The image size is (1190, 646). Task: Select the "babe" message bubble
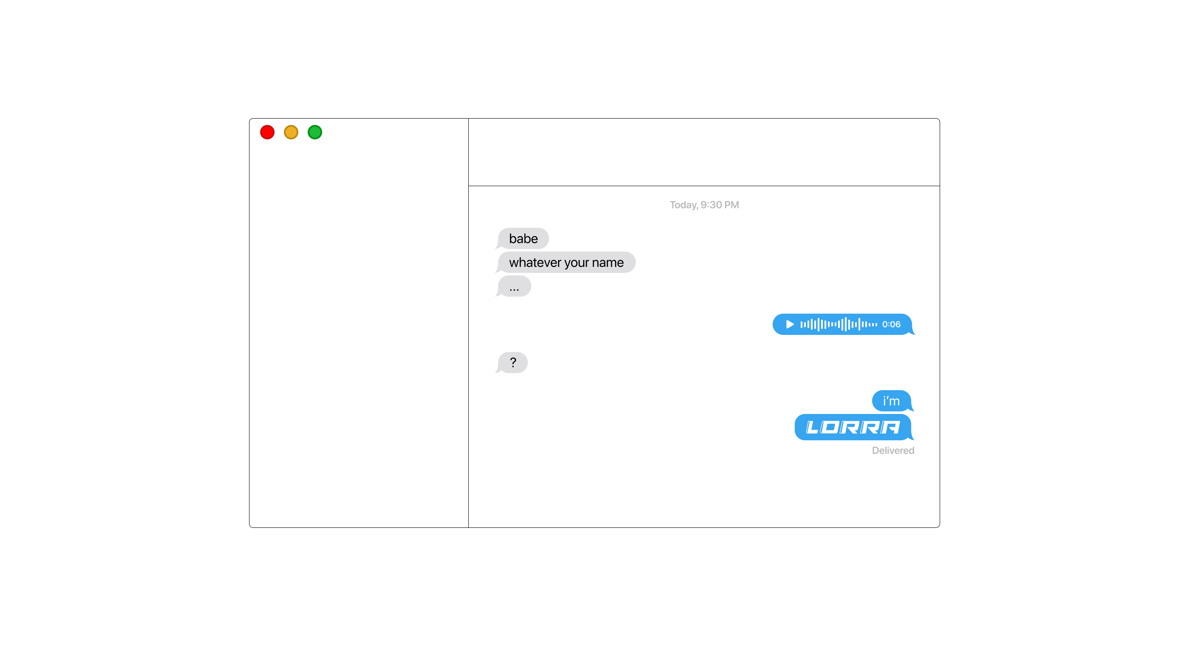pyautogui.click(x=522, y=238)
